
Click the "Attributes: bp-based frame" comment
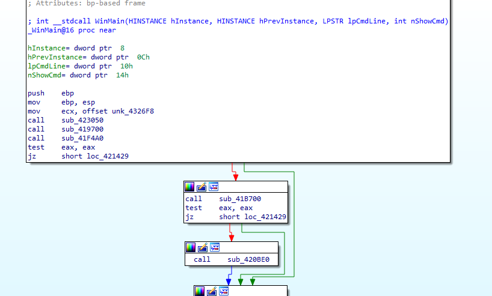pyautogui.click(x=87, y=4)
